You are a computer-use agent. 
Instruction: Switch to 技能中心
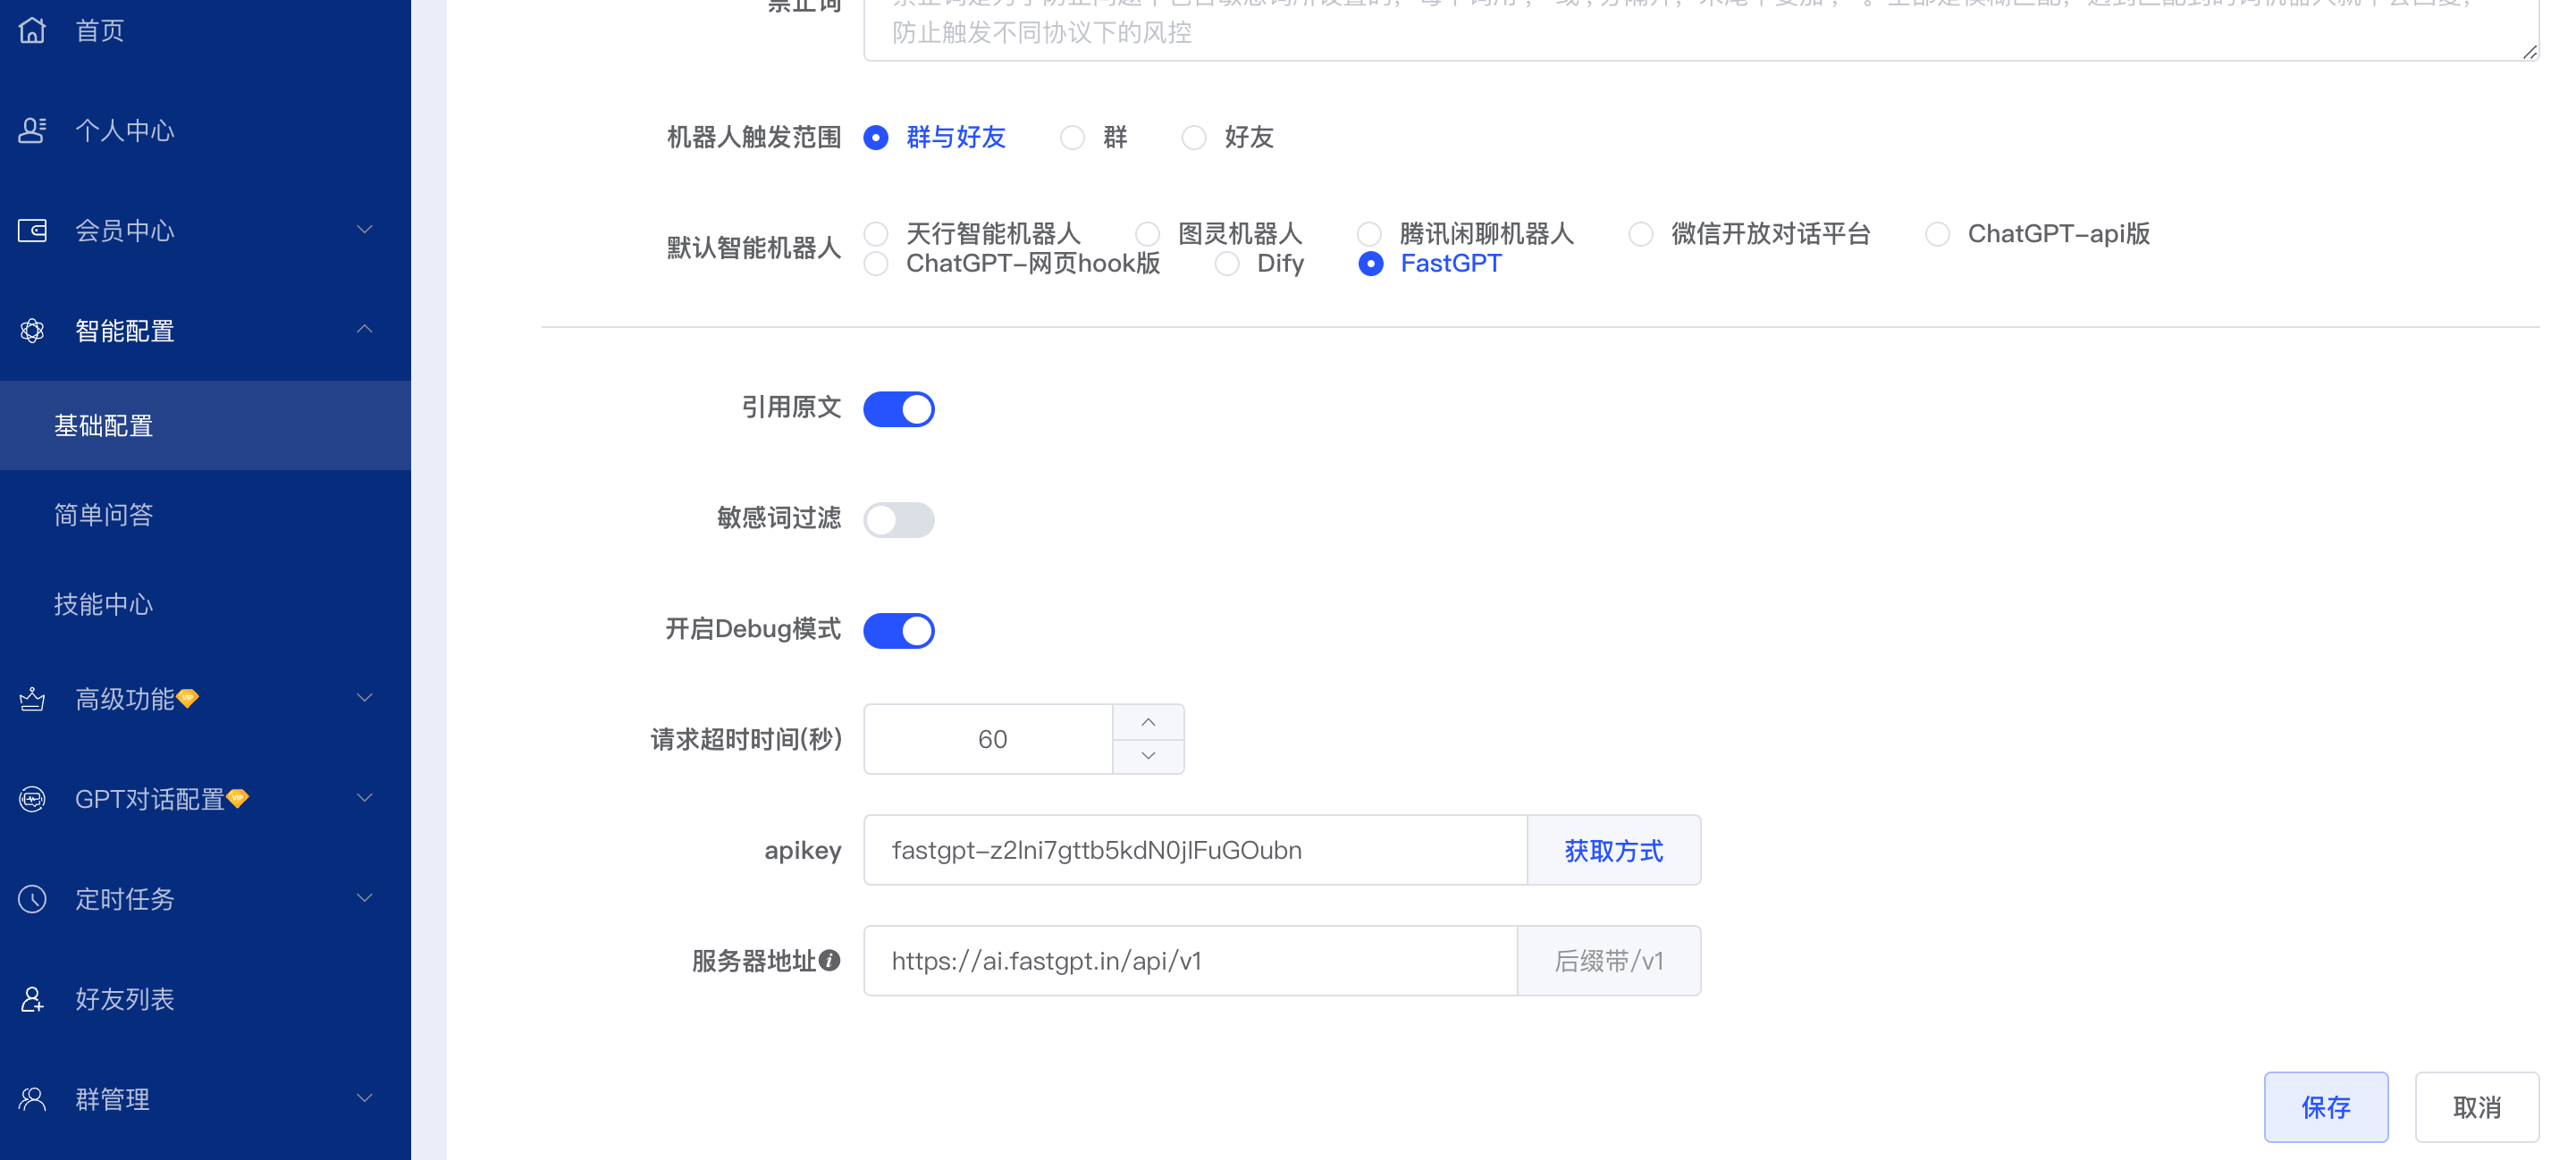click(104, 604)
